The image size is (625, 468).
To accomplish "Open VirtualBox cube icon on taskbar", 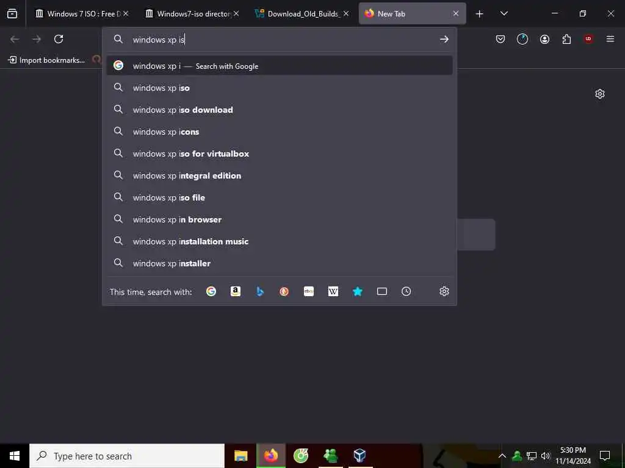I will [359, 456].
